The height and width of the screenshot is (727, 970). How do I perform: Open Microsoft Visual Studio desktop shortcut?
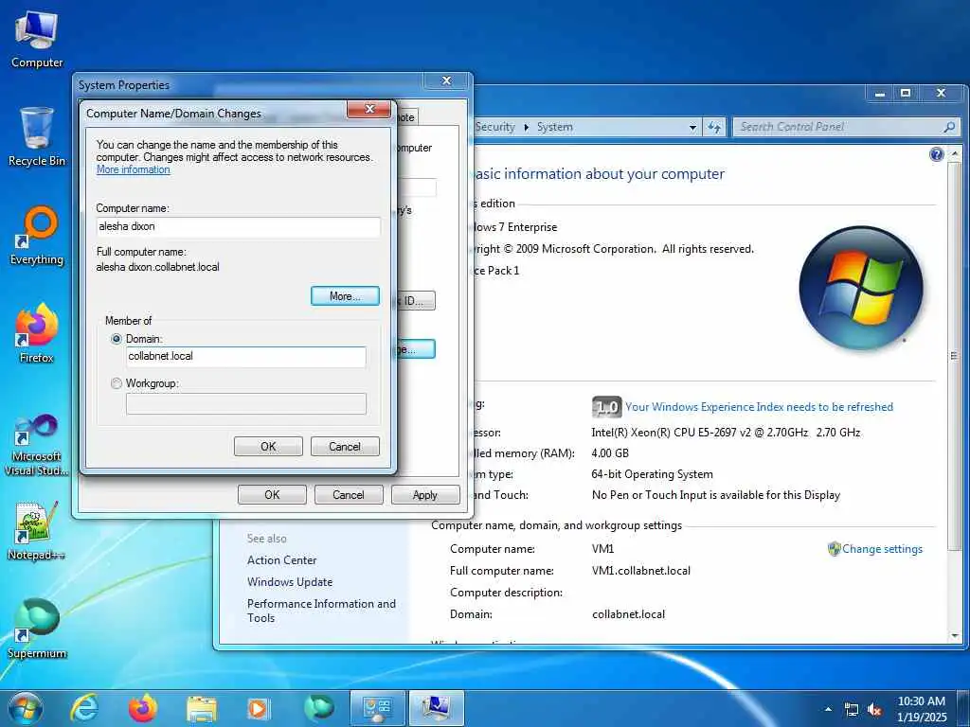37,445
